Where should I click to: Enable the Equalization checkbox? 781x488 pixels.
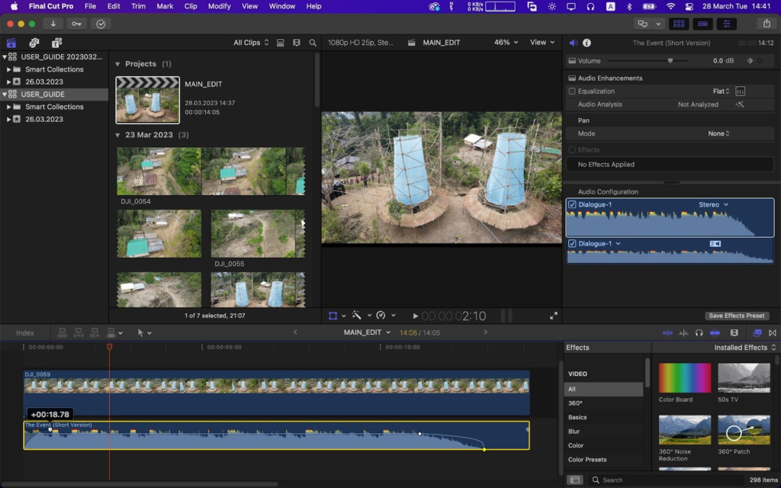(572, 91)
